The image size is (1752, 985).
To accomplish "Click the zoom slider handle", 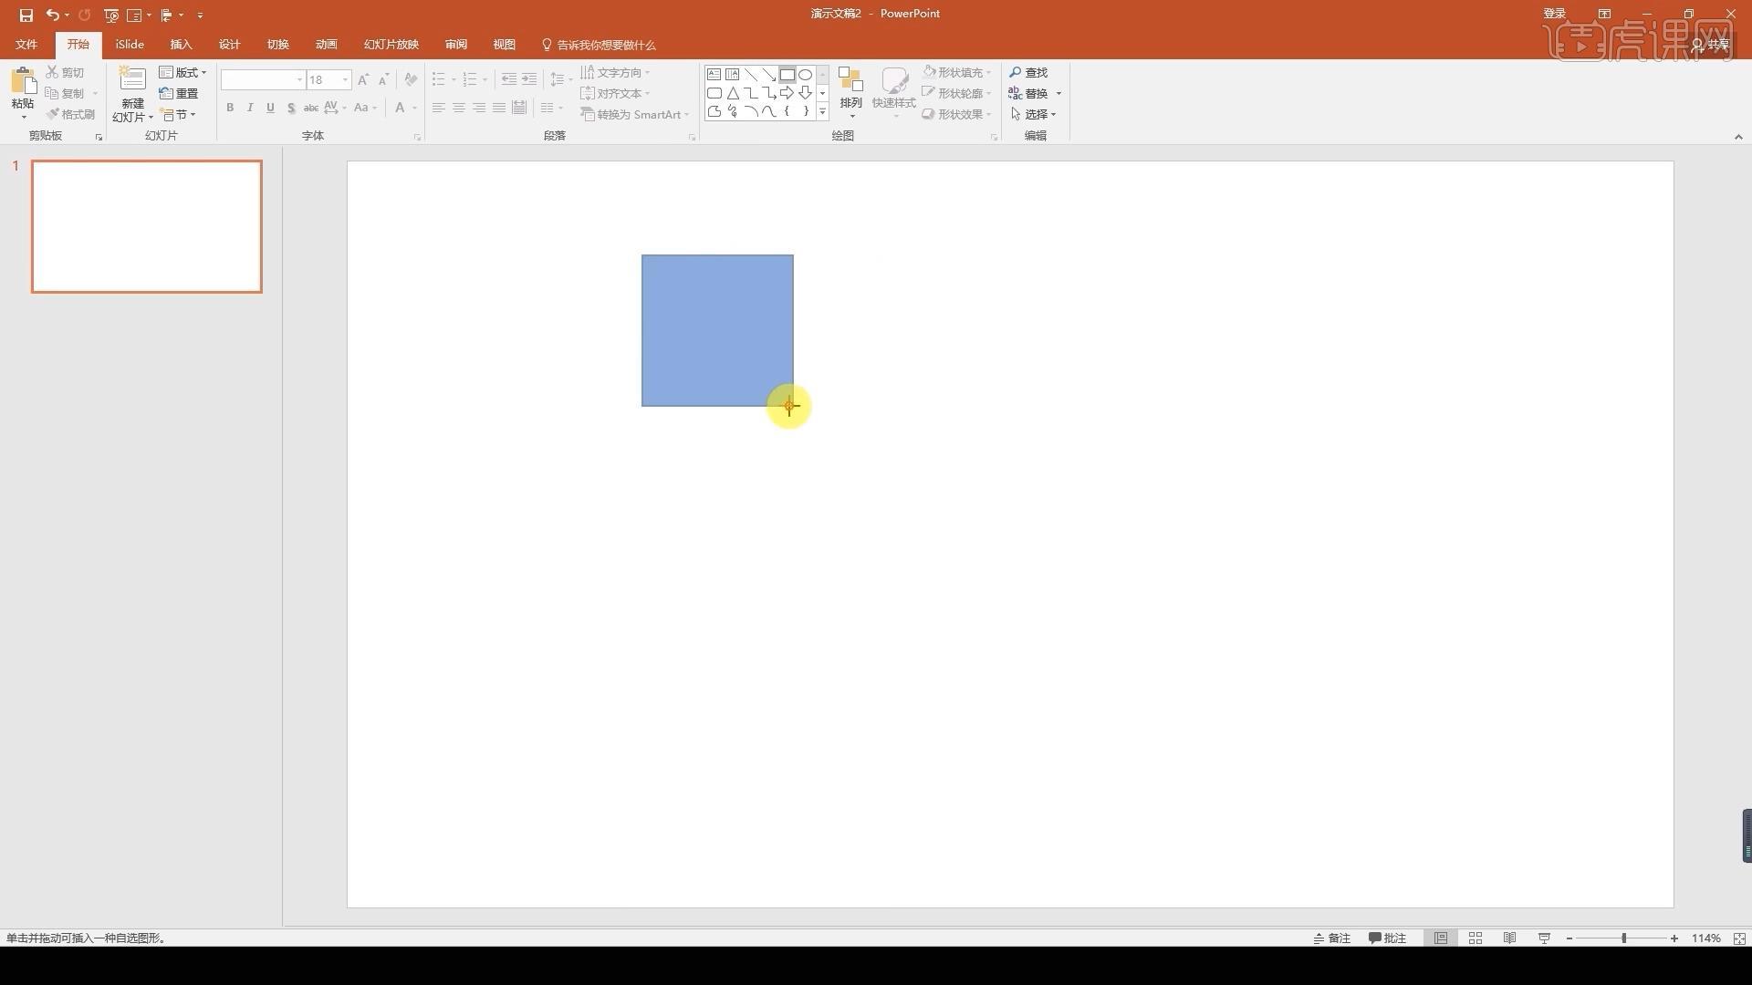I will coord(1623,938).
